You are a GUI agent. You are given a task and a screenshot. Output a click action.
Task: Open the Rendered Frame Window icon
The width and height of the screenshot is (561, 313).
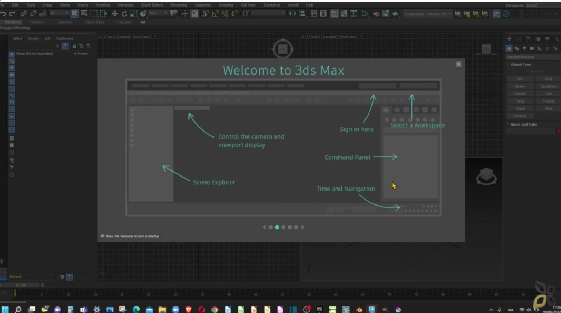tap(386, 14)
